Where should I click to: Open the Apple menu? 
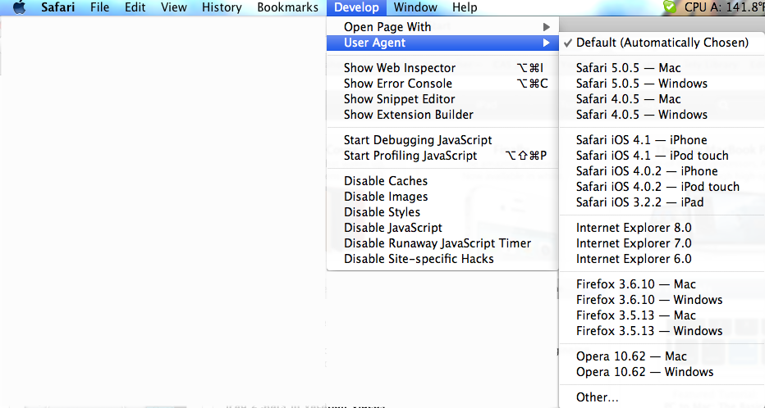coord(19,7)
